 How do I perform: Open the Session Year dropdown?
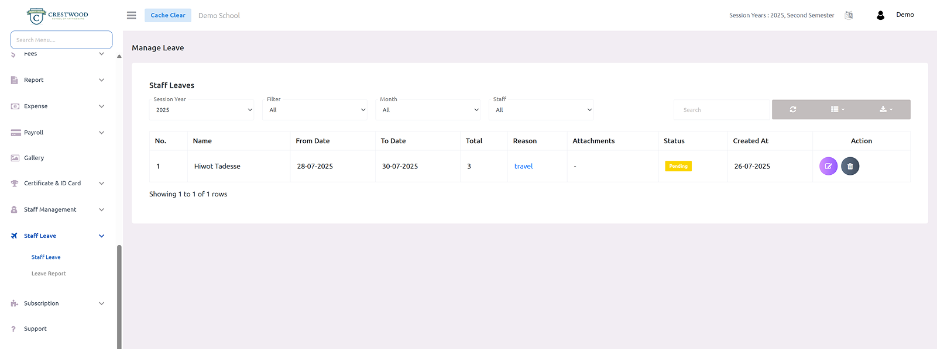[x=202, y=110]
